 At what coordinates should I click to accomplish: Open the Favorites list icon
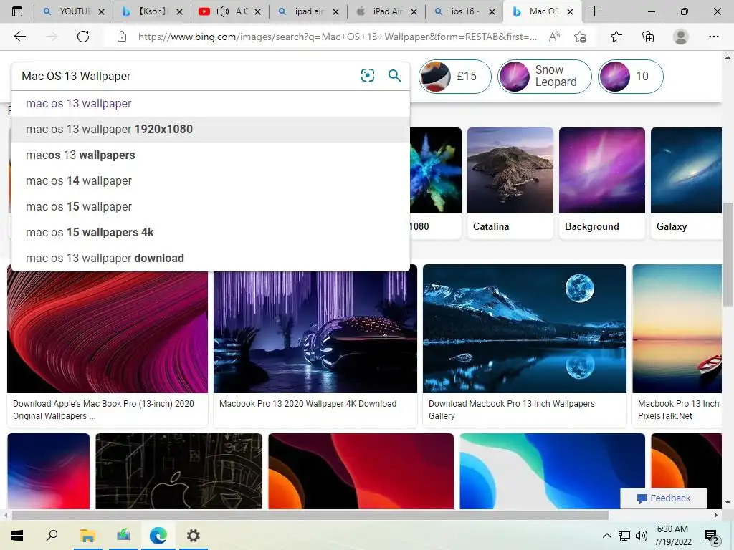click(x=616, y=37)
